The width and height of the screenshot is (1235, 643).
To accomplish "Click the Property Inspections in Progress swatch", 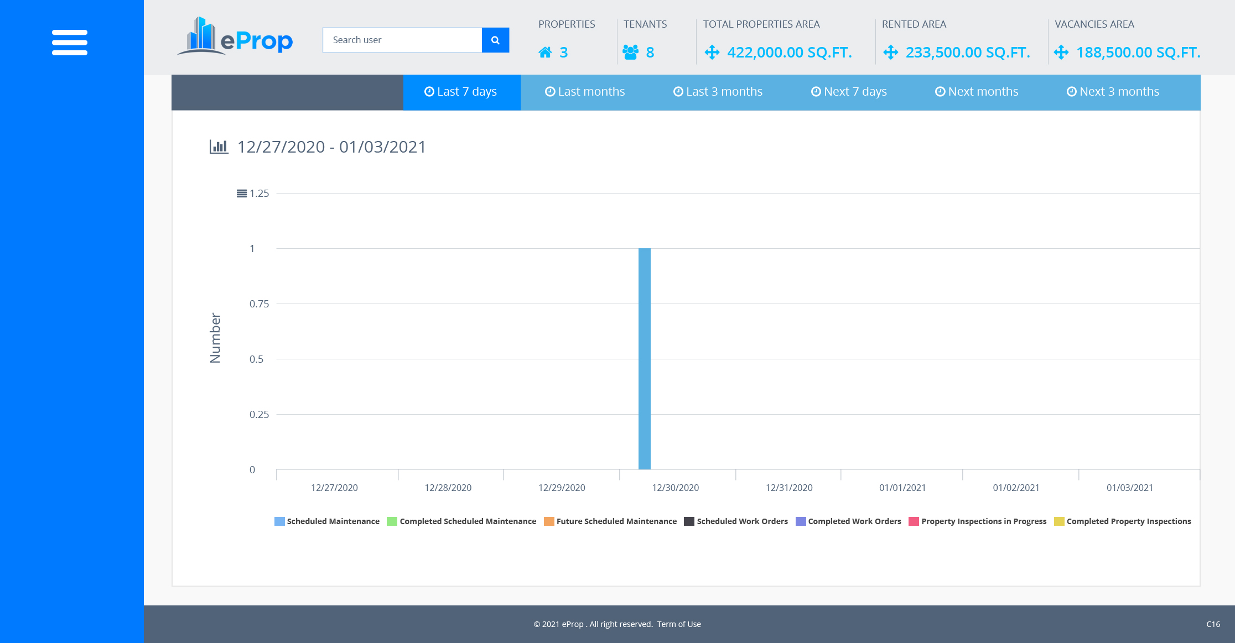I will (x=914, y=521).
